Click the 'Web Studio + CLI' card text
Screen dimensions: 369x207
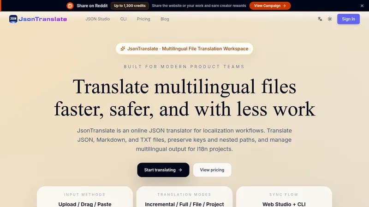284,204
